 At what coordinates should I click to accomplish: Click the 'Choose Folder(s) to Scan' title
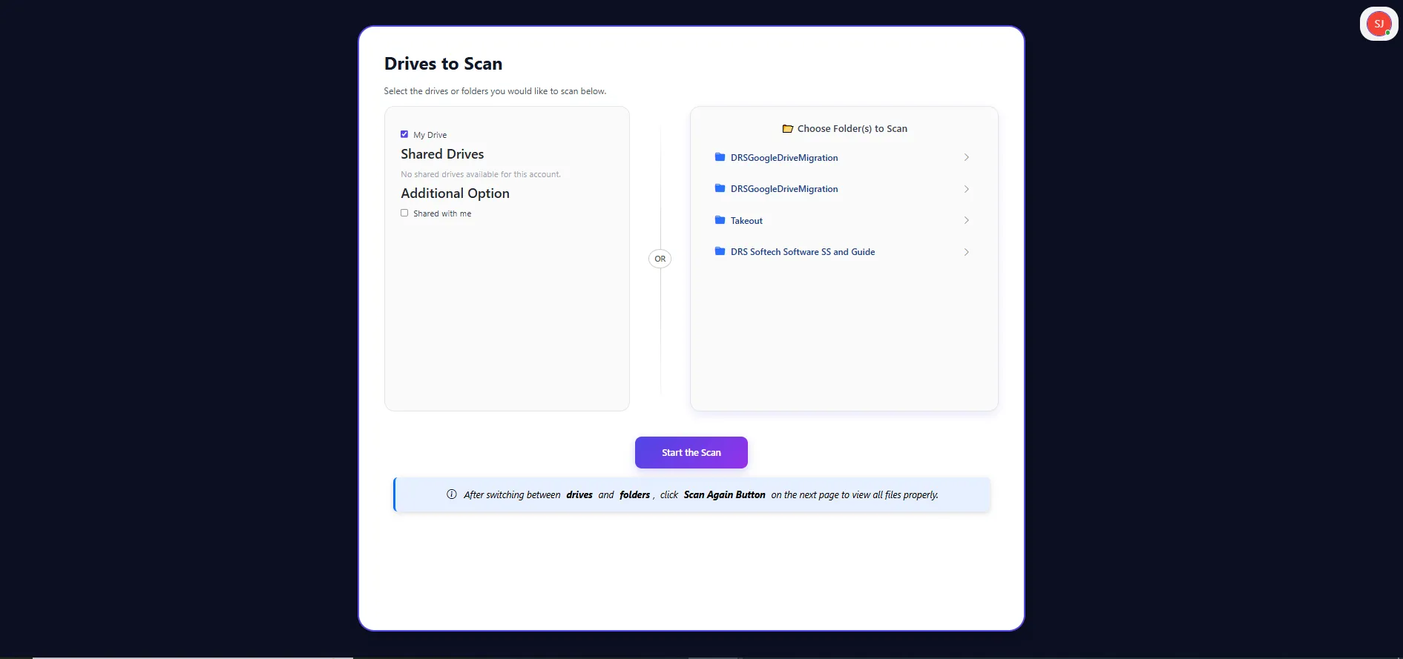click(x=852, y=128)
